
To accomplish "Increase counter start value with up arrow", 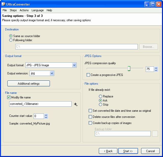I will (x=46, y=115).
